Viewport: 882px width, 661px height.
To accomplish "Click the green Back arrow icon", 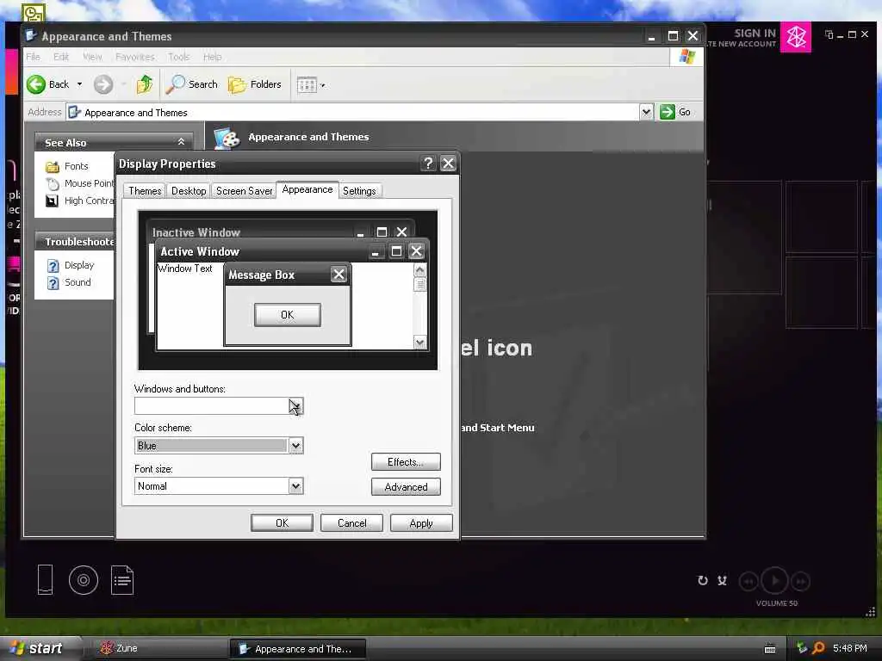I will [36, 84].
